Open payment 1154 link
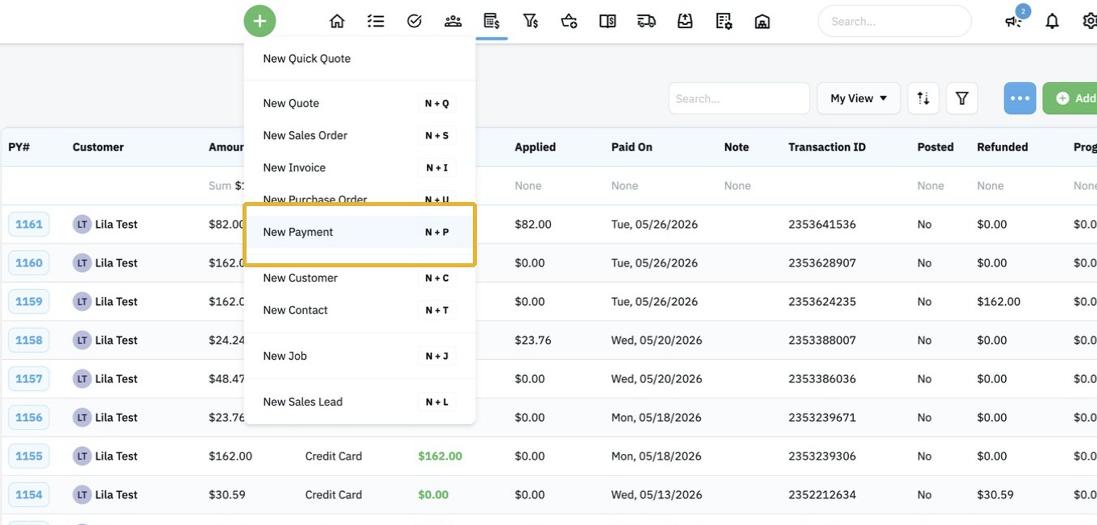This screenshot has width=1097, height=525. tap(29, 494)
